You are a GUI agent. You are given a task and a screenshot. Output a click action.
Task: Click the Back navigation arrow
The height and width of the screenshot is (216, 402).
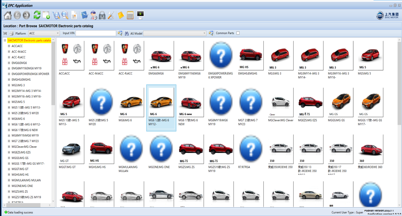point(17,15)
